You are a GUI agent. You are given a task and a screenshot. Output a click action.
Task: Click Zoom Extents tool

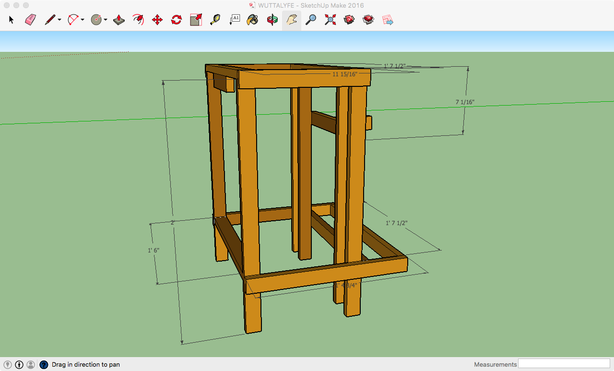[x=330, y=20]
